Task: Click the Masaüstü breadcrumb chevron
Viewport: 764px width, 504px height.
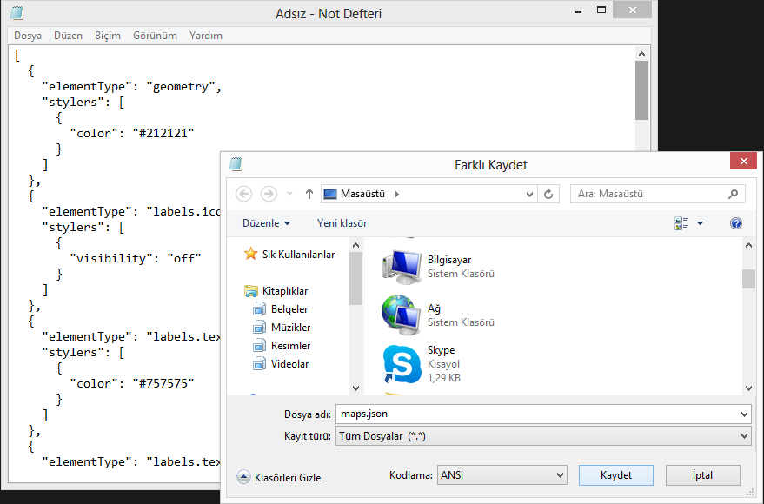Action: point(397,194)
